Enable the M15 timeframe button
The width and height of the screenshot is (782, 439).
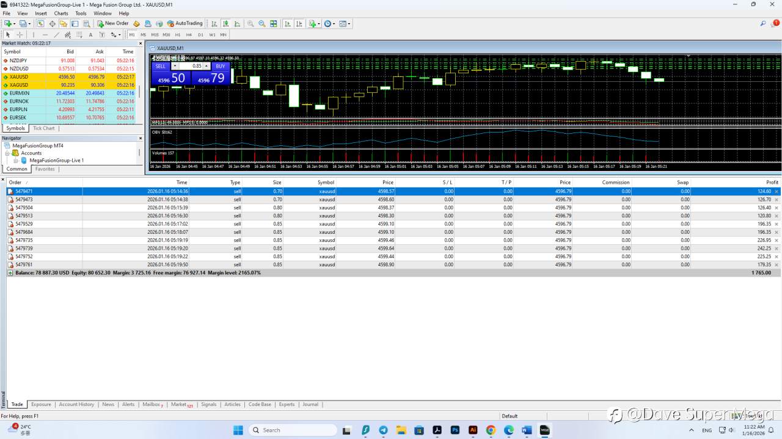(x=155, y=35)
